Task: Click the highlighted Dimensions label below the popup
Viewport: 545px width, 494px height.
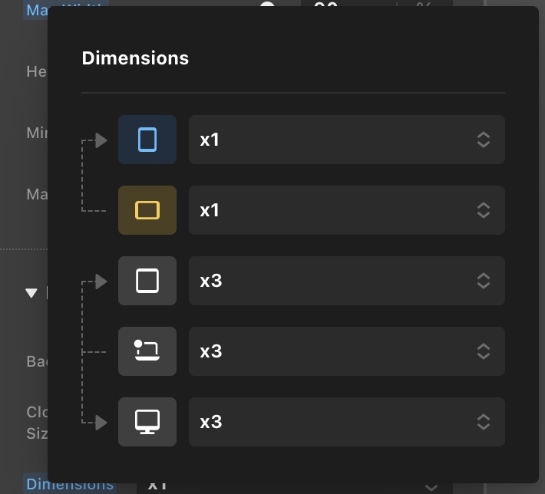Action: (70, 484)
